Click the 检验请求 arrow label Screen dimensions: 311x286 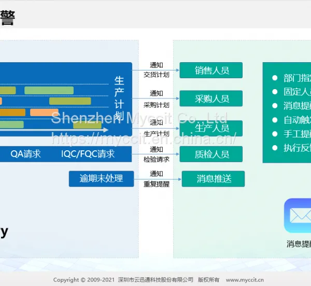click(x=157, y=160)
